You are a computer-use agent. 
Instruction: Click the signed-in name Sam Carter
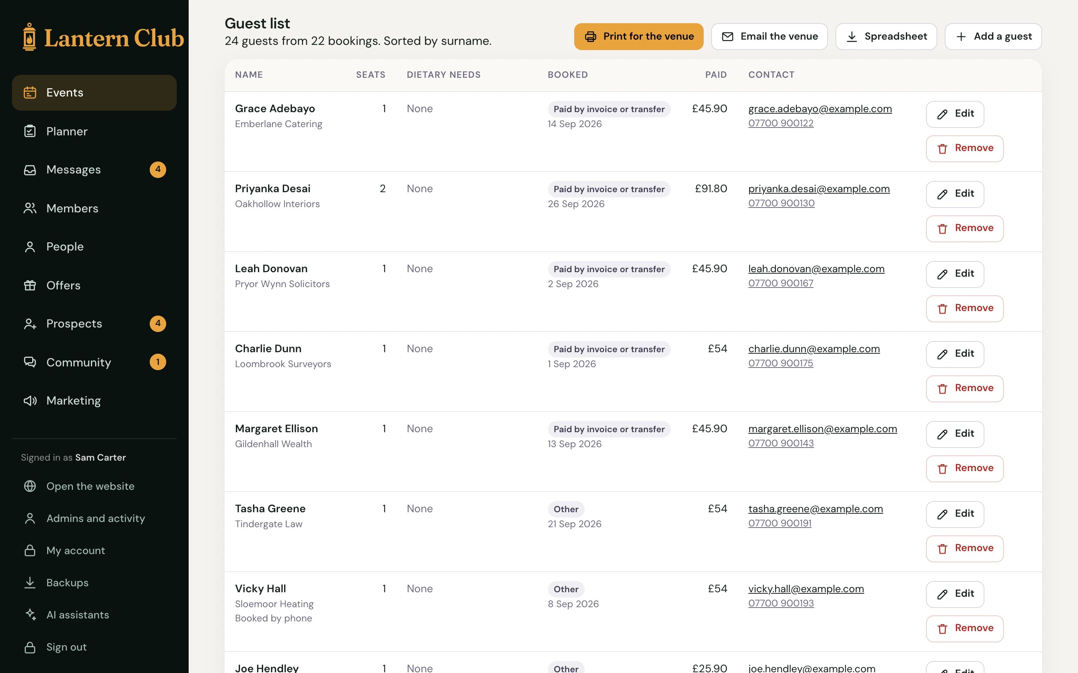[100, 458]
